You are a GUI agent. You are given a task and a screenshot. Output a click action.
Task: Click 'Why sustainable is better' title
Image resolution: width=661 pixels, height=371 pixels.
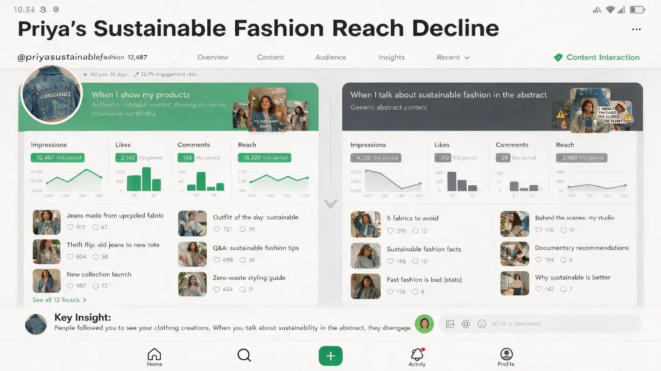pos(573,278)
